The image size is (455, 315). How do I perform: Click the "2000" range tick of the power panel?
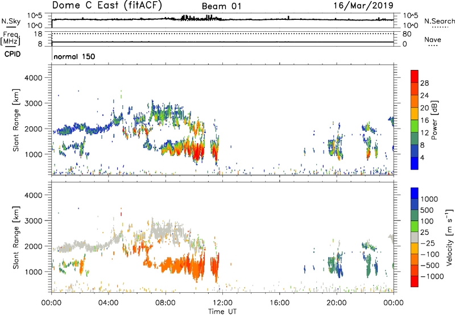tap(33, 129)
